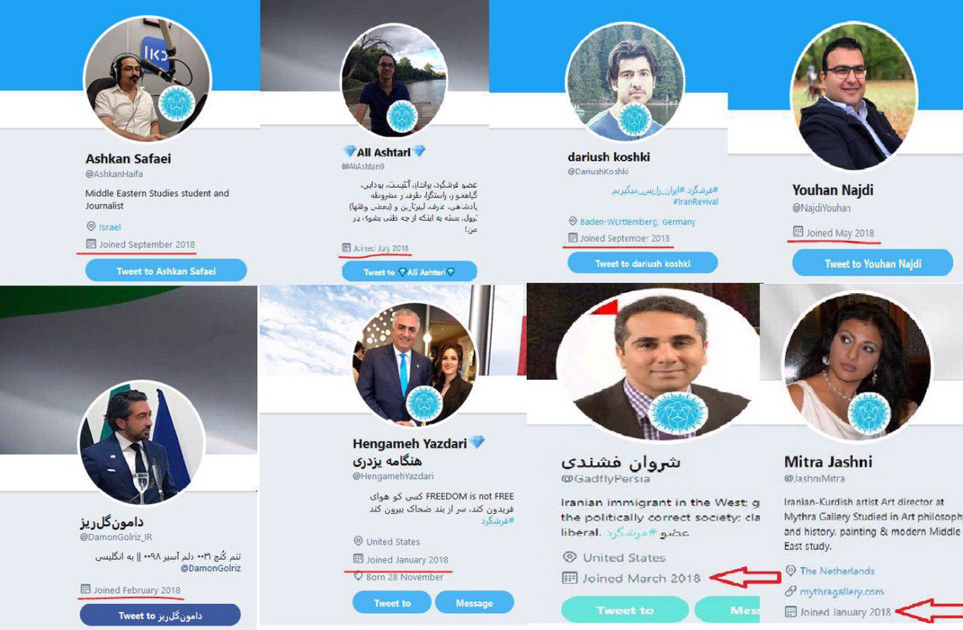Click Message button on Hengameh Yazdari profile
The height and width of the screenshot is (630, 963).
(474, 603)
